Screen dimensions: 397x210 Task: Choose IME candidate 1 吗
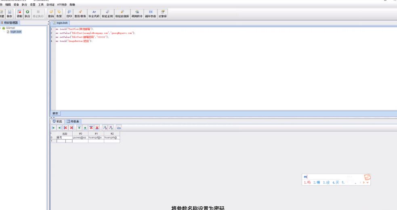[x=307, y=183]
